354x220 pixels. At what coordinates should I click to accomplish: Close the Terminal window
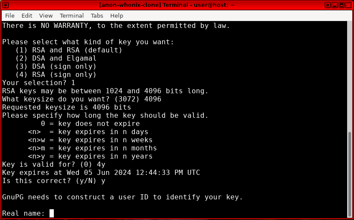pos(348,5)
